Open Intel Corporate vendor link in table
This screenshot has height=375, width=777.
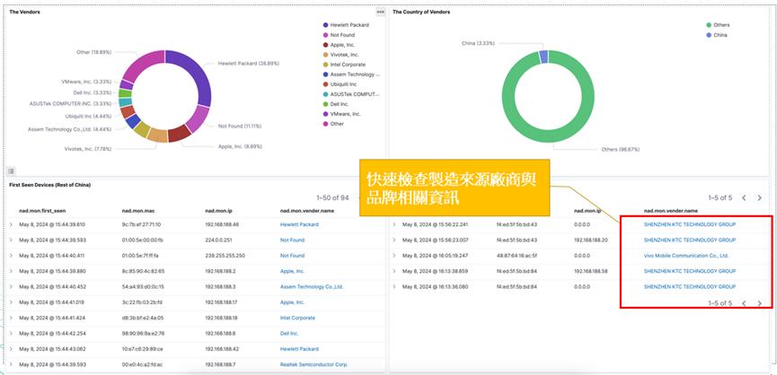tap(297, 318)
